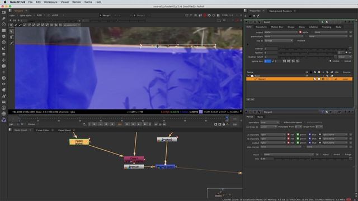Open A channels dropdown
This screenshot has height=201, width=358.
pyautogui.click(x=273, y=135)
